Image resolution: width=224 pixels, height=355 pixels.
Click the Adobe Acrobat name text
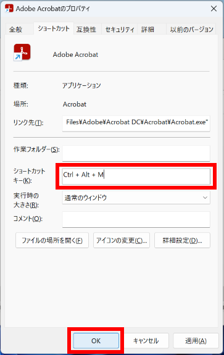point(75,54)
